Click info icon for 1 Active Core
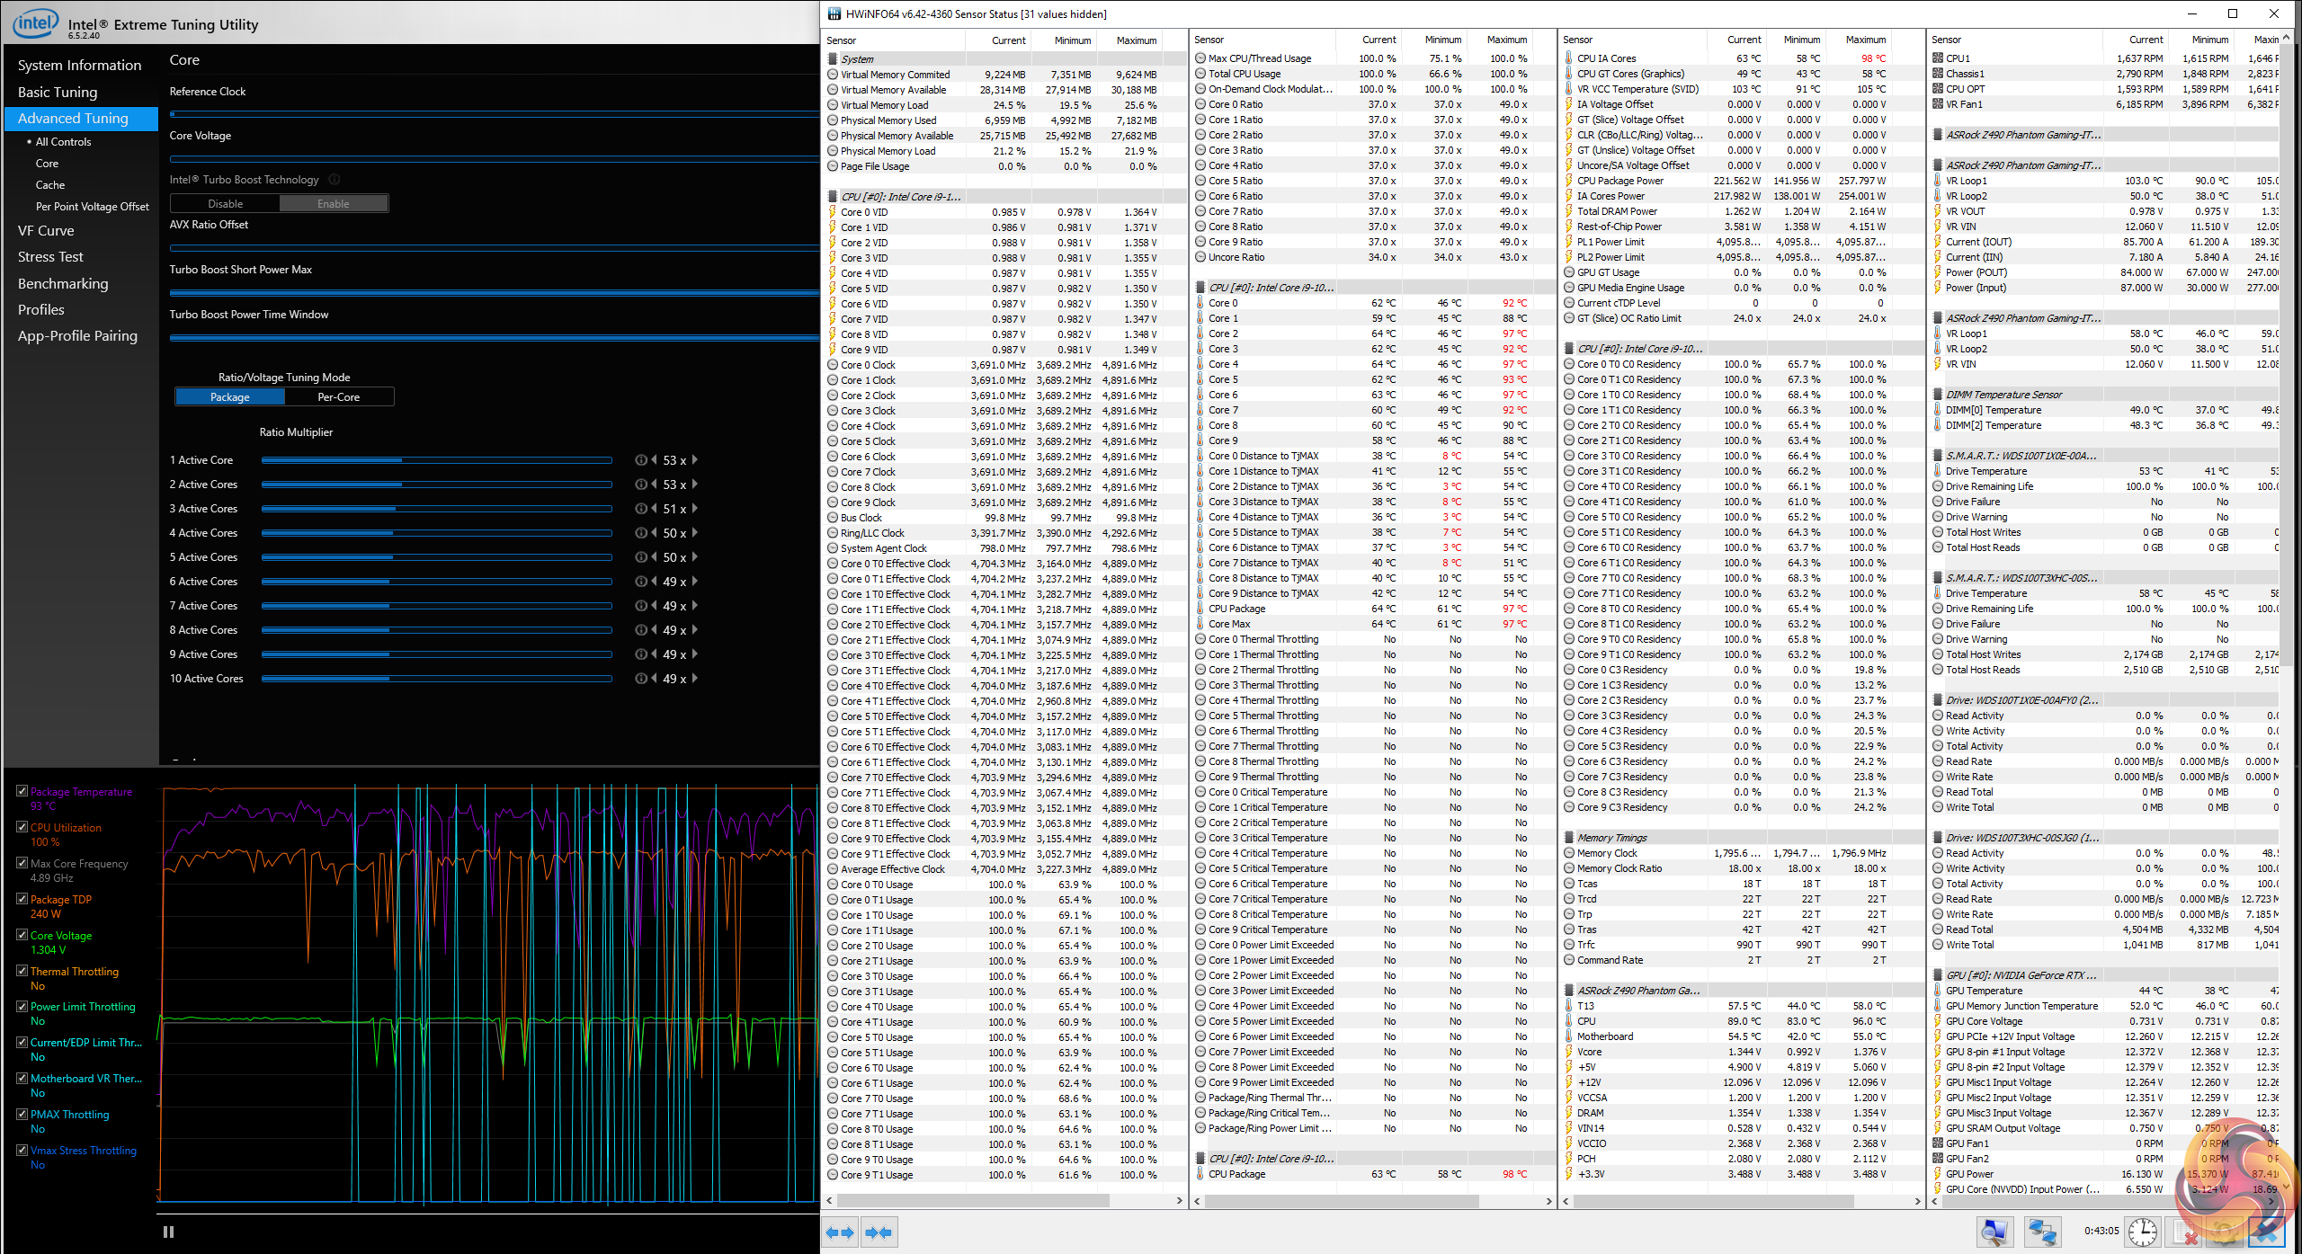Image resolution: width=2302 pixels, height=1254 pixels. pyautogui.click(x=640, y=460)
